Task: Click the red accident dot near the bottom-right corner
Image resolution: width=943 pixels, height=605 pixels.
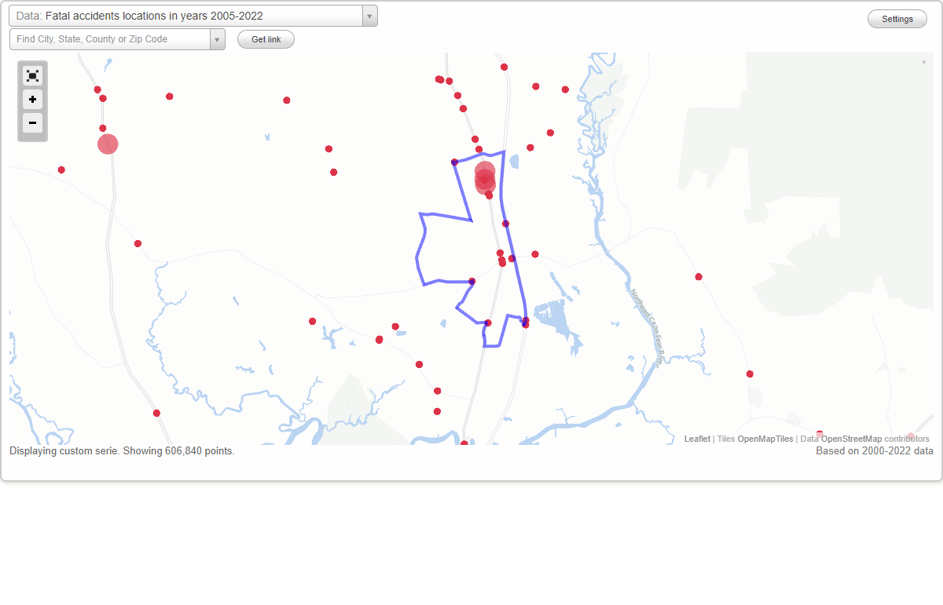Action: point(750,374)
